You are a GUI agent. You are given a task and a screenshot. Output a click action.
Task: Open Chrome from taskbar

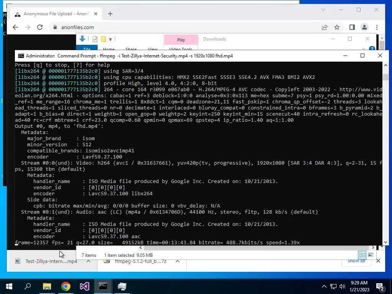click(x=66, y=286)
